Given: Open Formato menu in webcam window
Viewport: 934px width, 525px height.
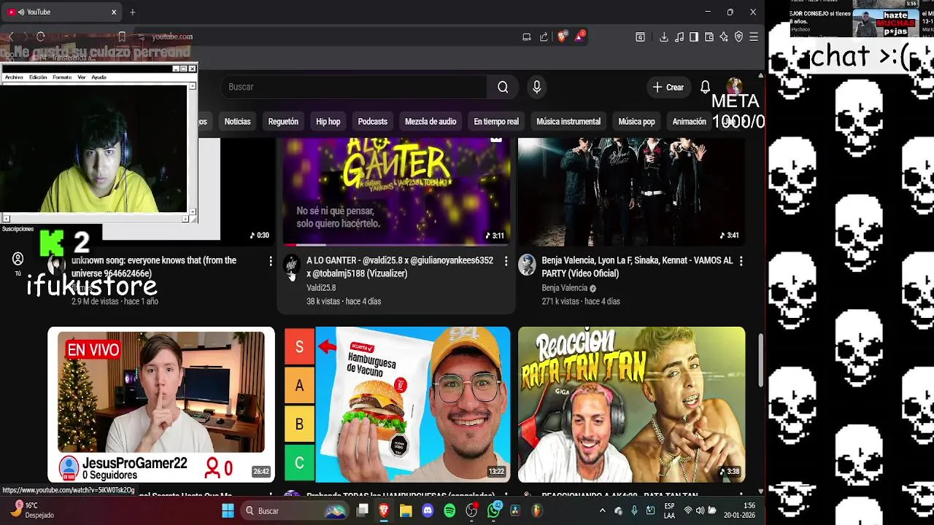Looking at the screenshot, I should coord(62,77).
